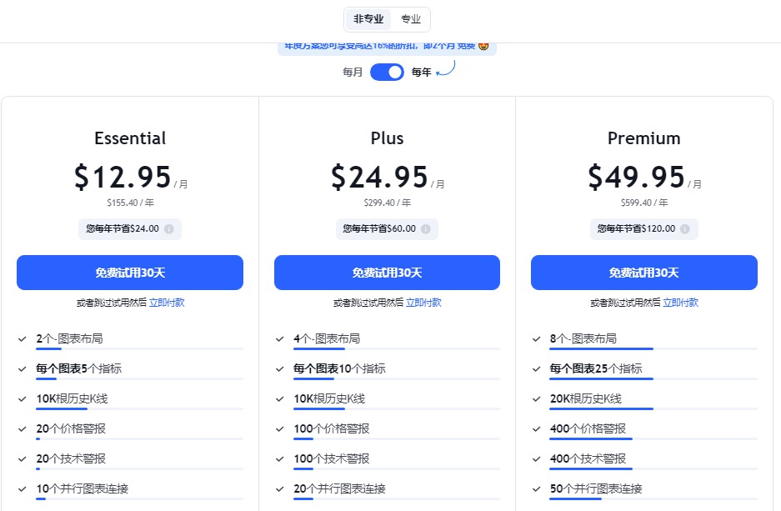Select the 非专业 tab
The width and height of the screenshot is (781, 511).
pyautogui.click(x=368, y=18)
